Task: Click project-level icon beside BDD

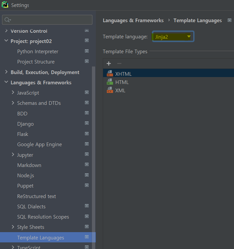Action: (87, 113)
